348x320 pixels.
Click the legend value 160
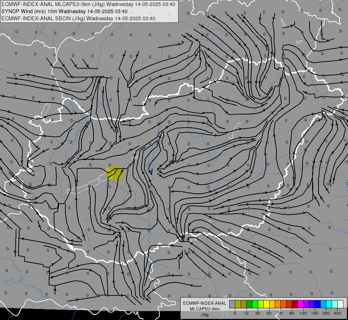pos(315,313)
